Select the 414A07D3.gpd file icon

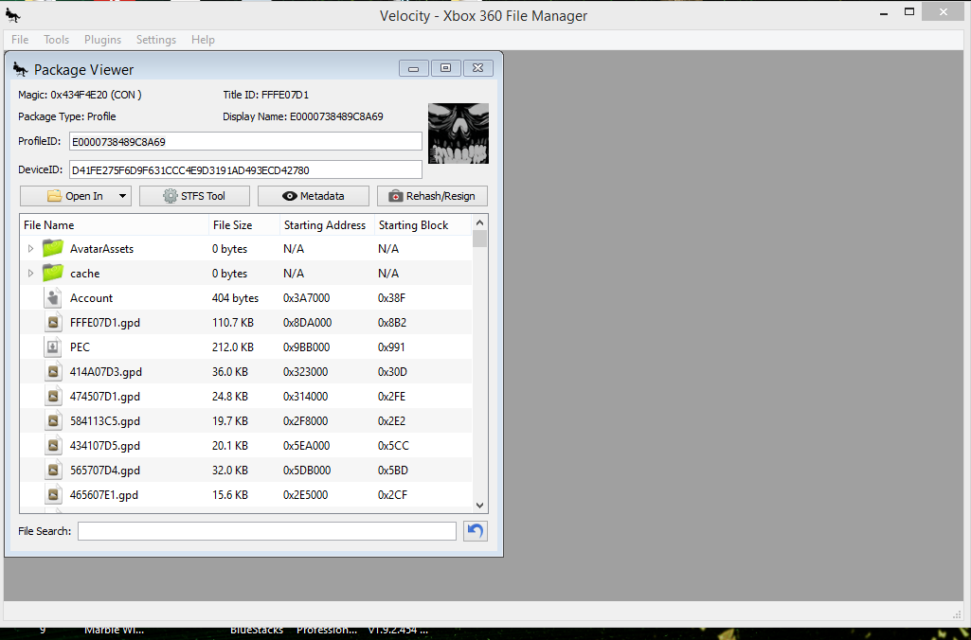[53, 372]
